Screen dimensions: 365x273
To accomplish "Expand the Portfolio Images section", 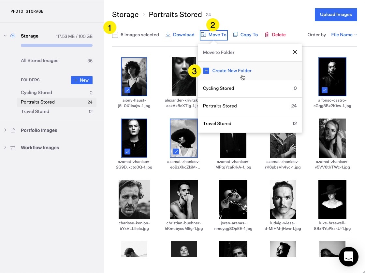I will click(x=5, y=130).
